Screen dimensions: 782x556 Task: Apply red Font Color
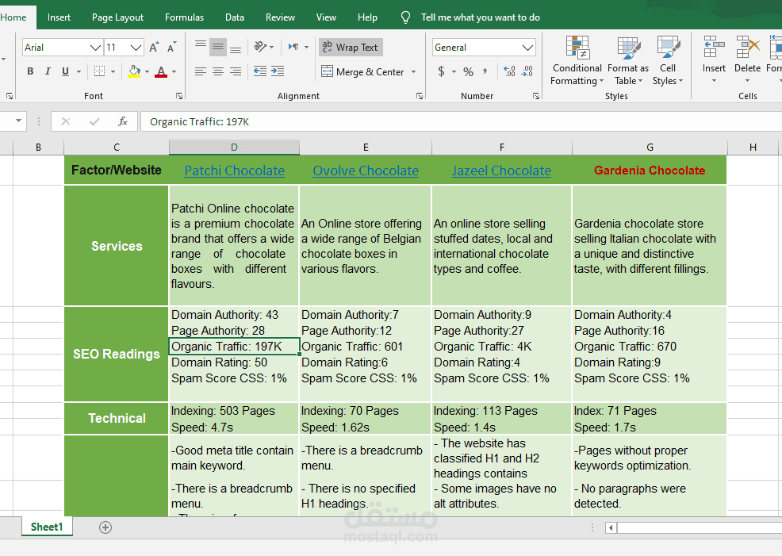[x=161, y=71]
